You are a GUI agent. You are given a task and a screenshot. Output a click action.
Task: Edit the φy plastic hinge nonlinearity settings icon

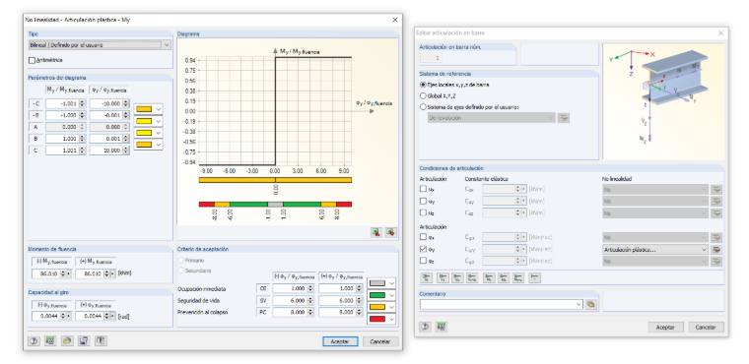716,249
